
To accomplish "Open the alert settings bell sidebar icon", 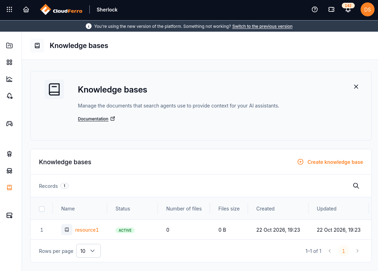I will (x=9, y=96).
